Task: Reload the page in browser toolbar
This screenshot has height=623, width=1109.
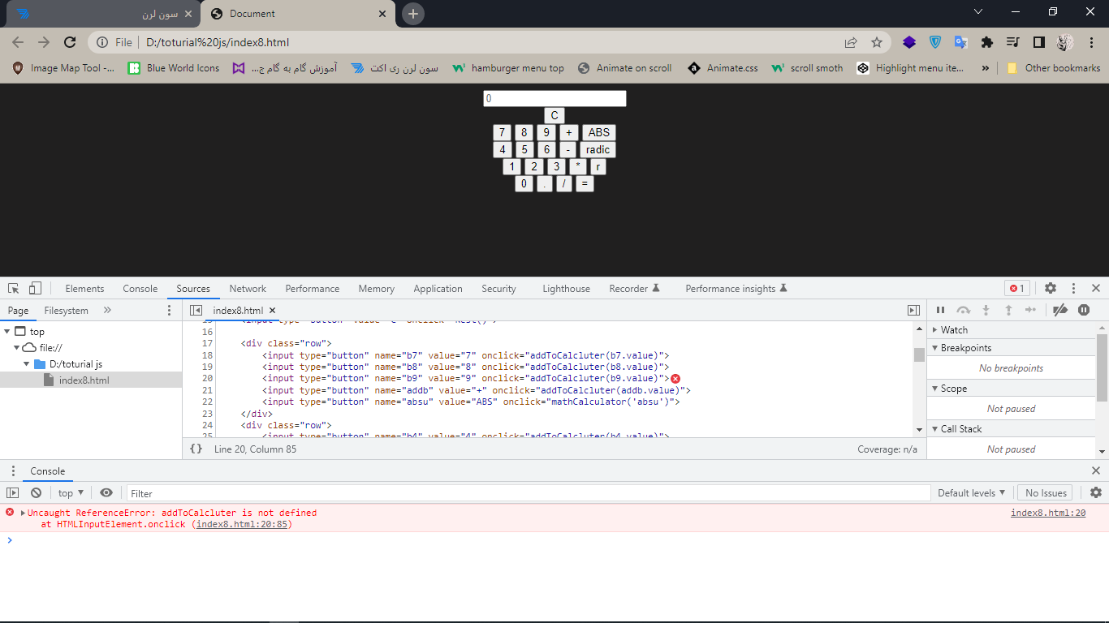Action: [70, 42]
